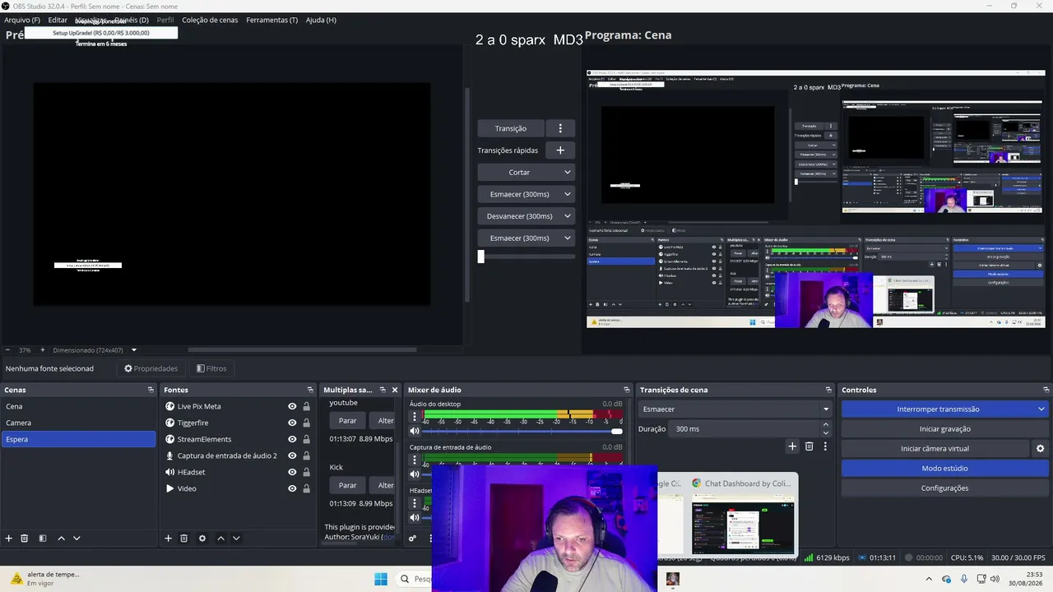
Task: Toggle visibility of Captura de entrada de áudio 2
Action: point(292,456)
